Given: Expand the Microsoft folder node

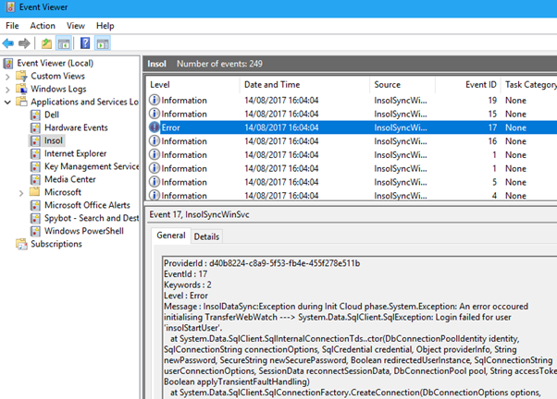Looking at the screenshot, I should pos(21,192).
